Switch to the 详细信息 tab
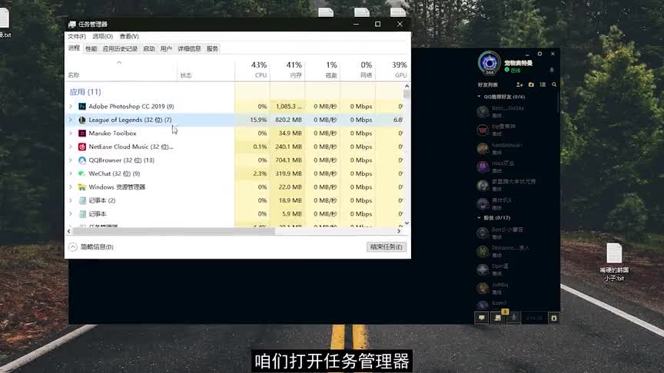 tap(189, 48)
